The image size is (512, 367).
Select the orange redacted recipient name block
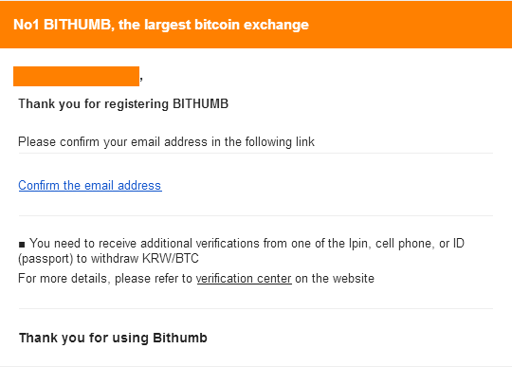pyautogui.click(x=76, y=77)
